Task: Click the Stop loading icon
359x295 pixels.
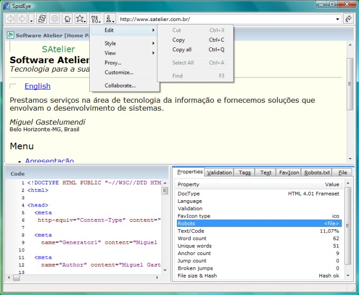Action: [x=55, y=19]
